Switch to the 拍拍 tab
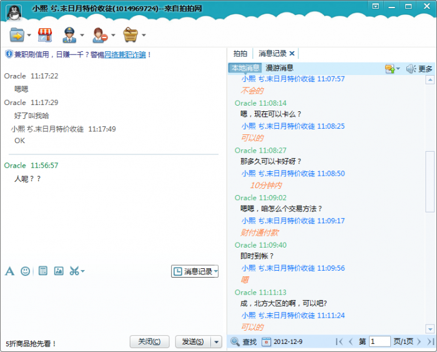 click(x=240, y=53)
